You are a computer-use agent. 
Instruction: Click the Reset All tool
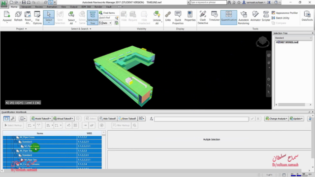(x=28, y=18)
